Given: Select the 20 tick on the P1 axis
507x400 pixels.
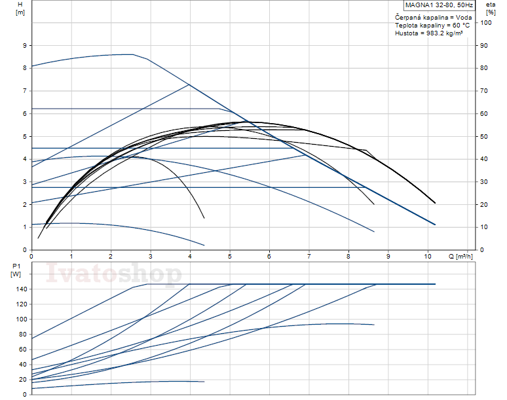Looking at the screenshot, I should tap(22, 379).
